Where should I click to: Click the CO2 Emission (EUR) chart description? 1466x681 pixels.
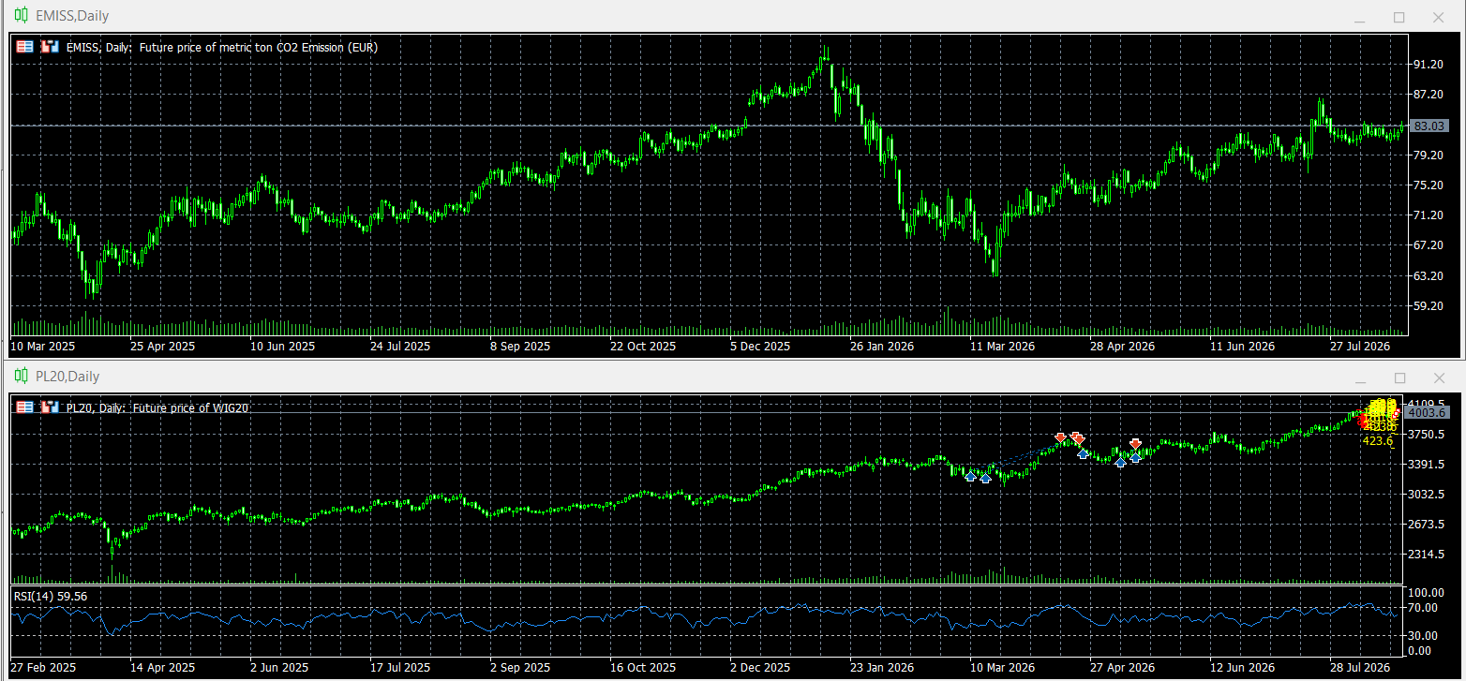click(x=259, y=47)
